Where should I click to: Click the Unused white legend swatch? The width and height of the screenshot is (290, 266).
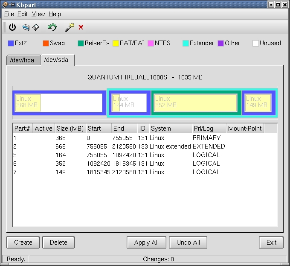[255, 43]
